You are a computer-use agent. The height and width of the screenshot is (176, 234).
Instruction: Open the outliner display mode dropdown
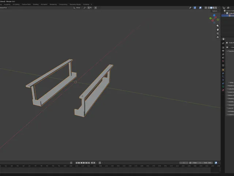pyautogui.click(x=229, y=8)
